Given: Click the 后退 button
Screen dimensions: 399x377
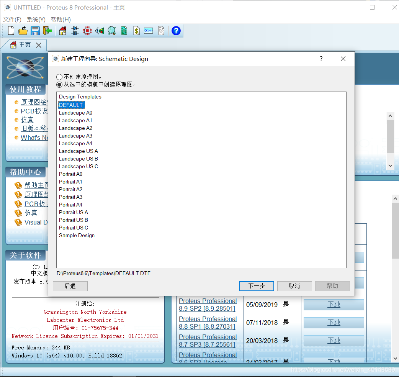Looking at the screenshot, I should point(70,286).
